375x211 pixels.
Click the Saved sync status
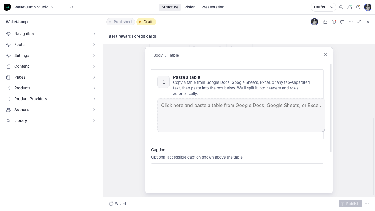pos(117,204)
